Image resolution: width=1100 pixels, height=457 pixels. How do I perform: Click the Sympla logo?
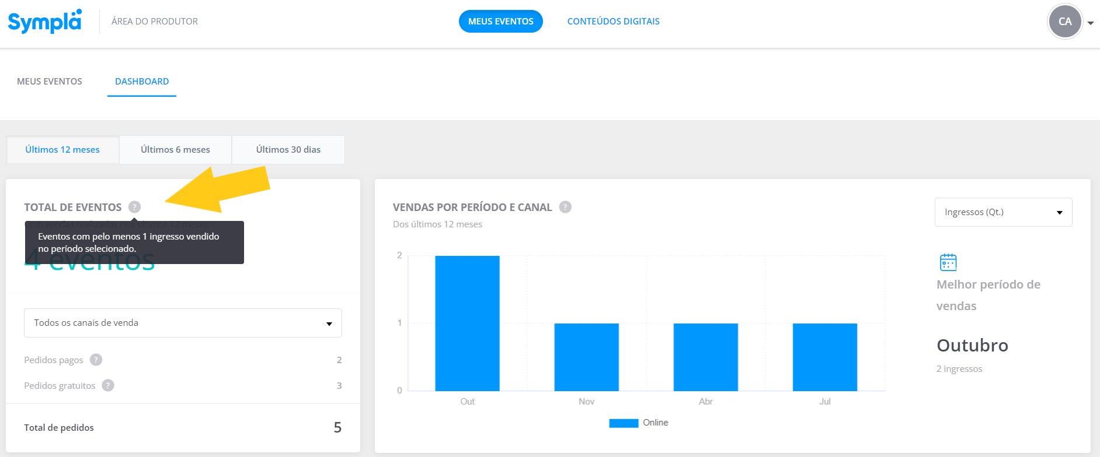tap(44, 22)
